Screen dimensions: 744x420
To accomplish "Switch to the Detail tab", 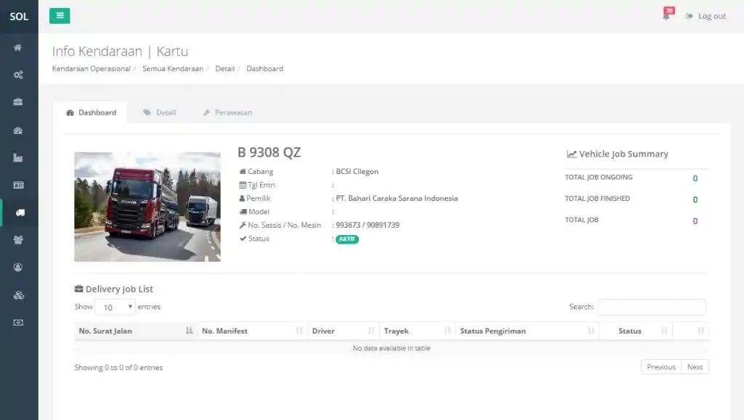I will click(x=159, y=112).
